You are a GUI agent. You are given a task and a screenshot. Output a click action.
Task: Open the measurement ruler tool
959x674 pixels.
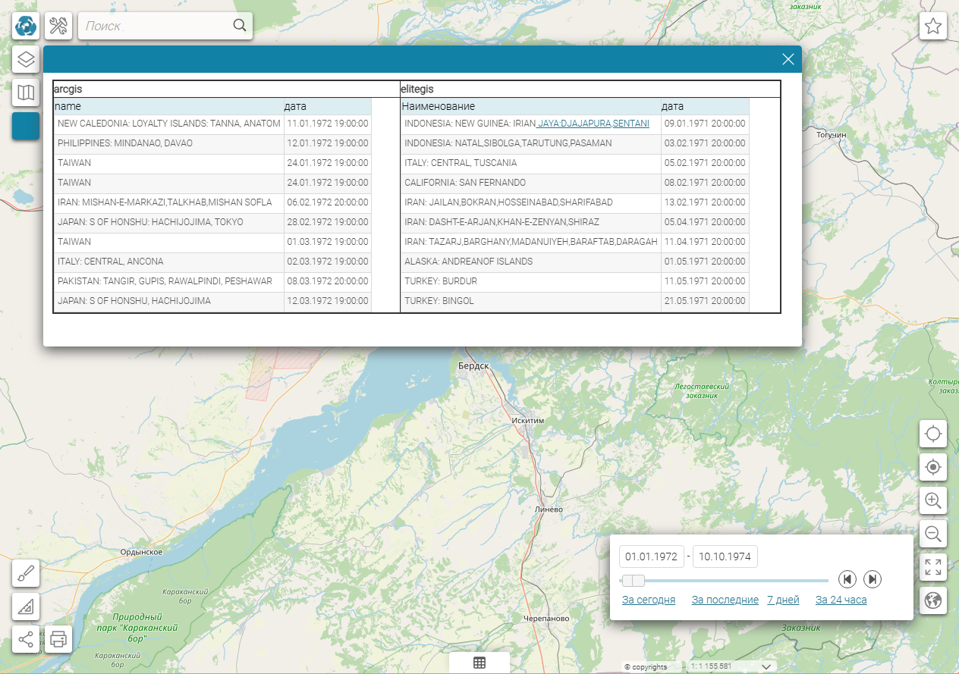click(26, 607)
